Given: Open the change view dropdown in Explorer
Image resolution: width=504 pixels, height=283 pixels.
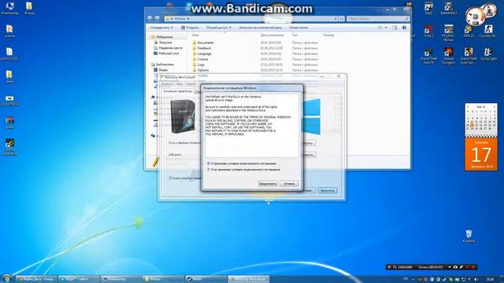Looking at the screenshot, I should pyautogui.click(x=386, y=28).
